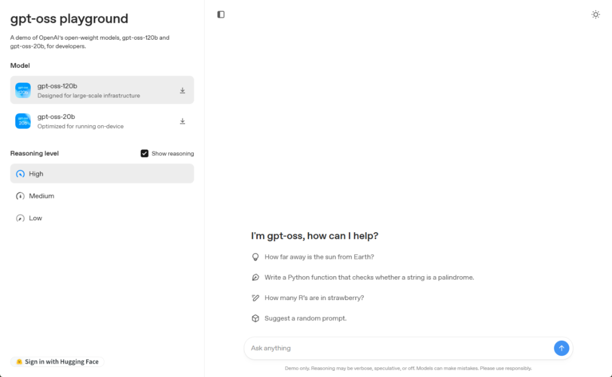Screen dimensions: 612x377
Task: Select the gpt-oss-20b model
Action: pyautogui.click(x=102, y=121)
